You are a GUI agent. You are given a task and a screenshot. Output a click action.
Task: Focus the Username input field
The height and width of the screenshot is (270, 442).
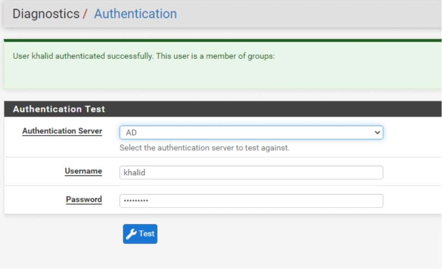(x=251, y=173)
